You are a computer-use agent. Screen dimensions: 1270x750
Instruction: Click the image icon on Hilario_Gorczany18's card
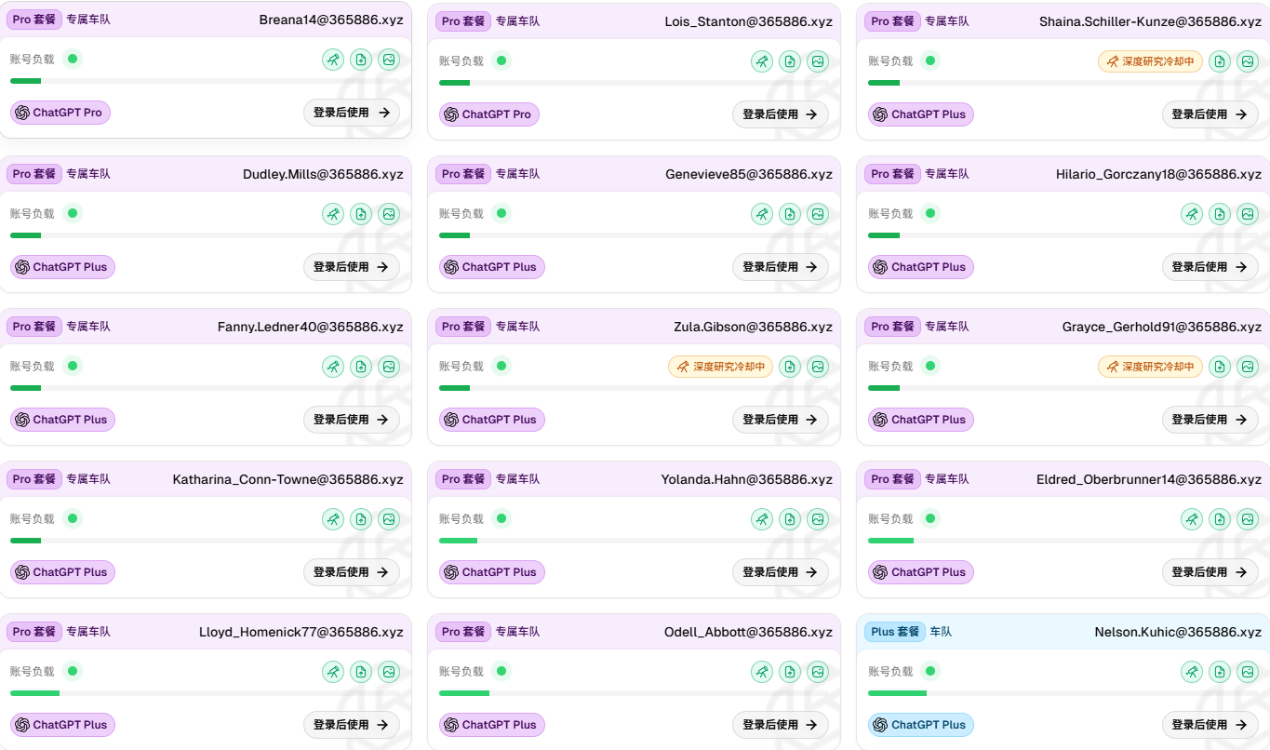coord(1248,214)
